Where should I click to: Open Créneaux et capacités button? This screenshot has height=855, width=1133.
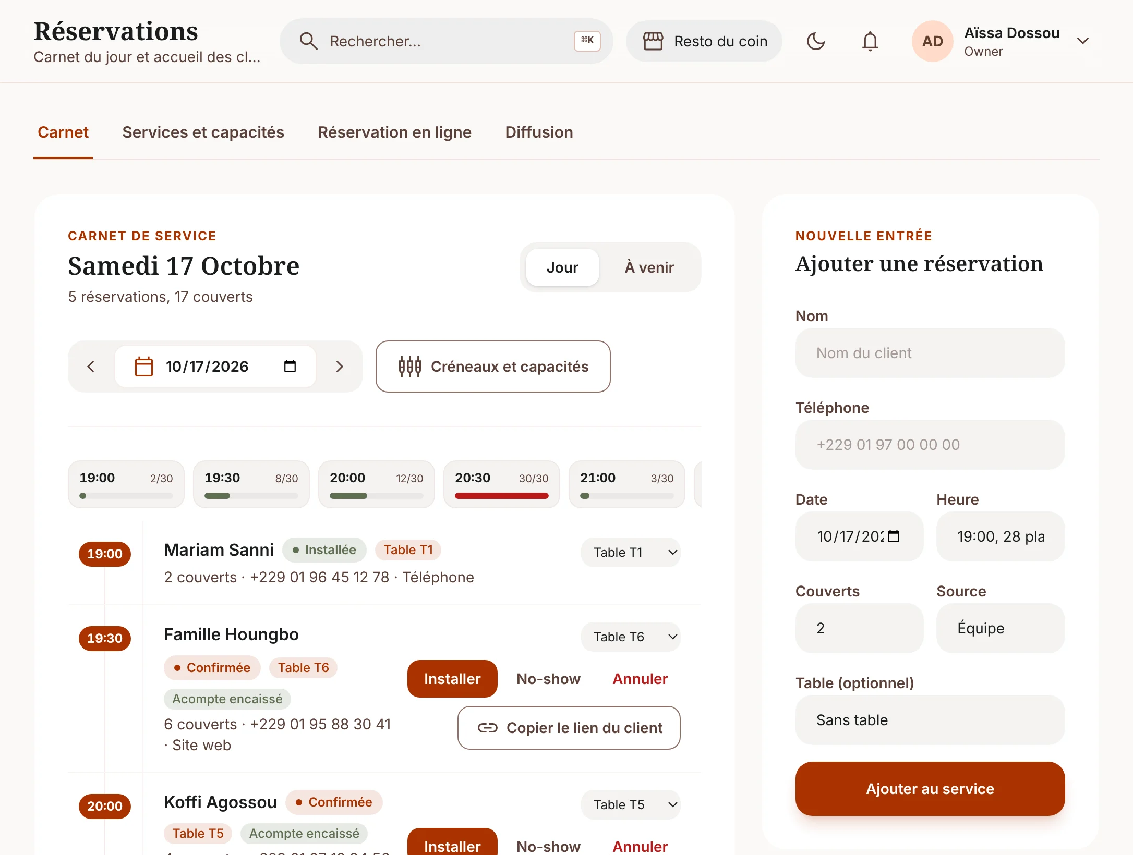click(493, 367)
